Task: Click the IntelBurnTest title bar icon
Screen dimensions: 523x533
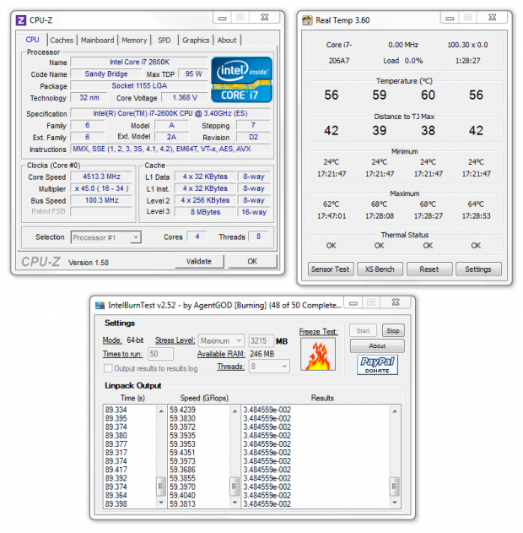Action: [100, 305]
